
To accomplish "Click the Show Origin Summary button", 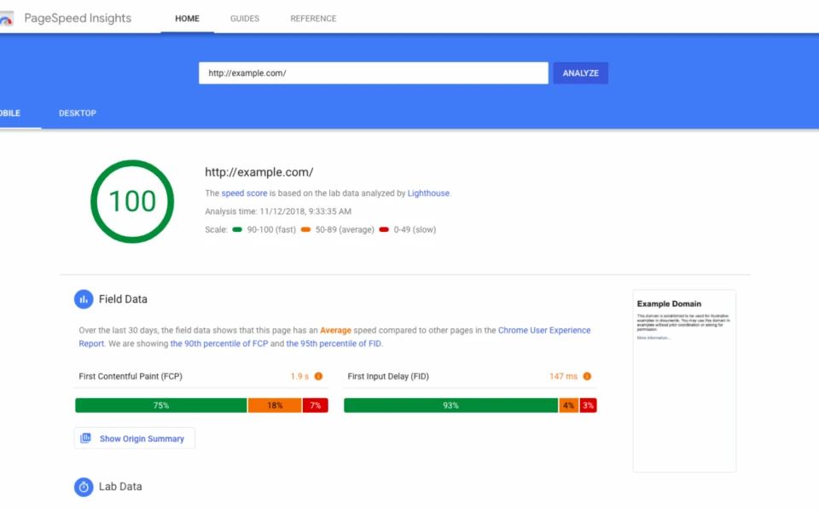I will 135,438.
